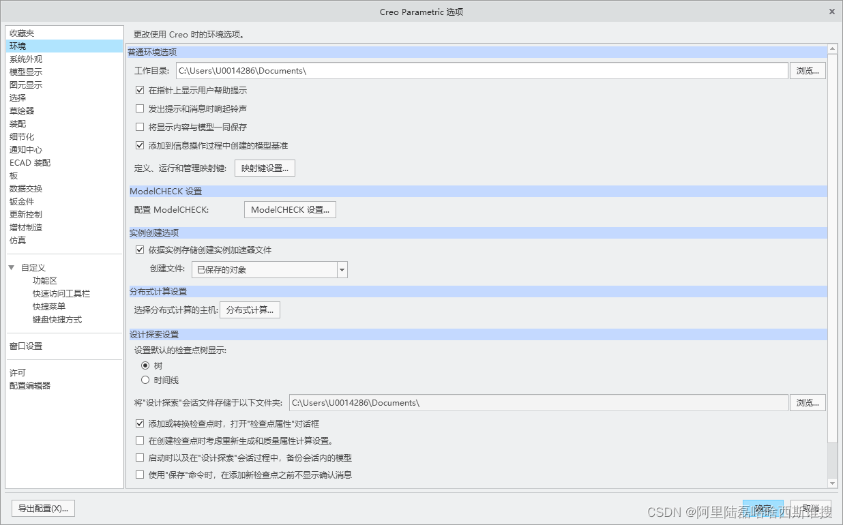
Task: Select 环境 category in sidebar
Action: [64, 46]
